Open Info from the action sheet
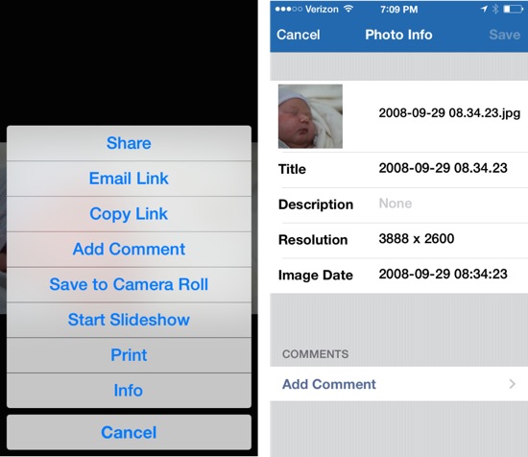Viewport: 528px width, 457px height. coord(129,391)
